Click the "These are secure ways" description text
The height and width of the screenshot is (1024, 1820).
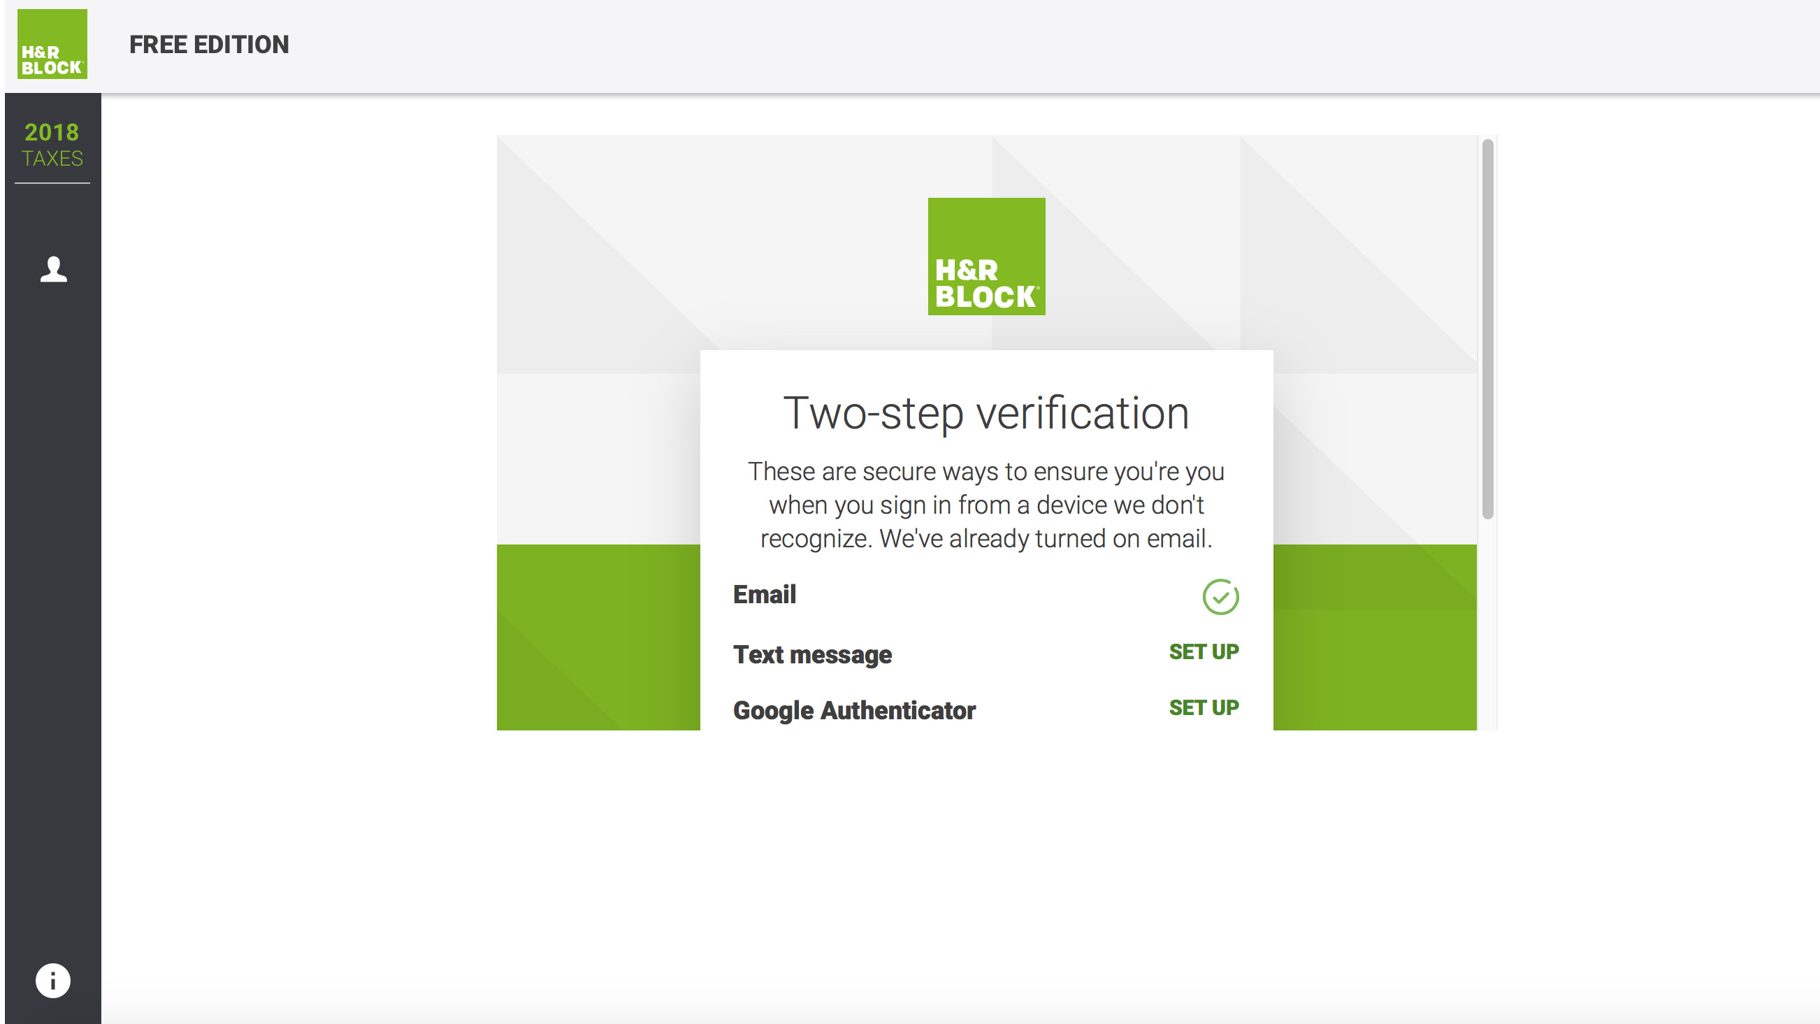986,505
